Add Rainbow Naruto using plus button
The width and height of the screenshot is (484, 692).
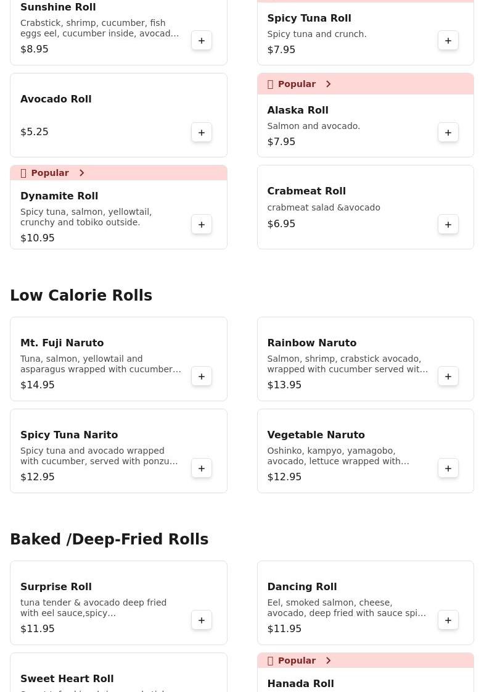tap(448, 377)
